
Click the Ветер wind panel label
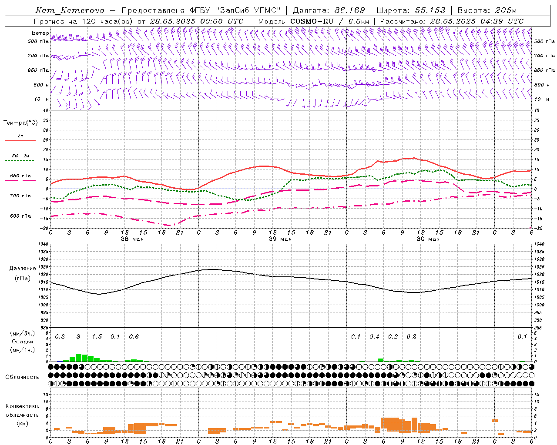click(40, 33)
